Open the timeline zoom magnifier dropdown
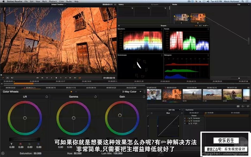The width and height of the screenshot is (251, 157). point(243,106)
